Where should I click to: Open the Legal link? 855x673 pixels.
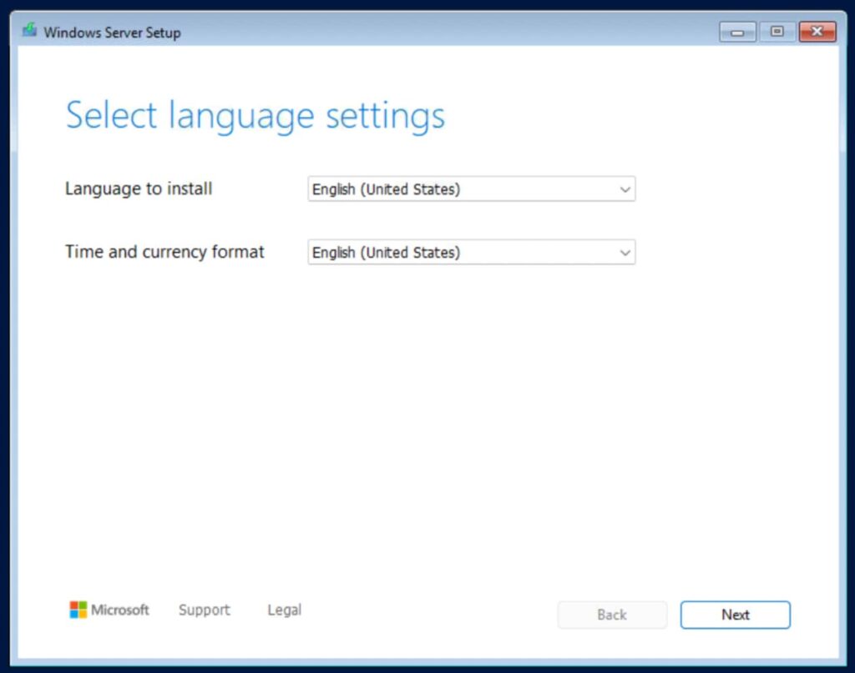tap(284, 610)
